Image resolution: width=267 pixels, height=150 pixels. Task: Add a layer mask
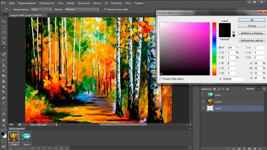click(x=239, y=149)
